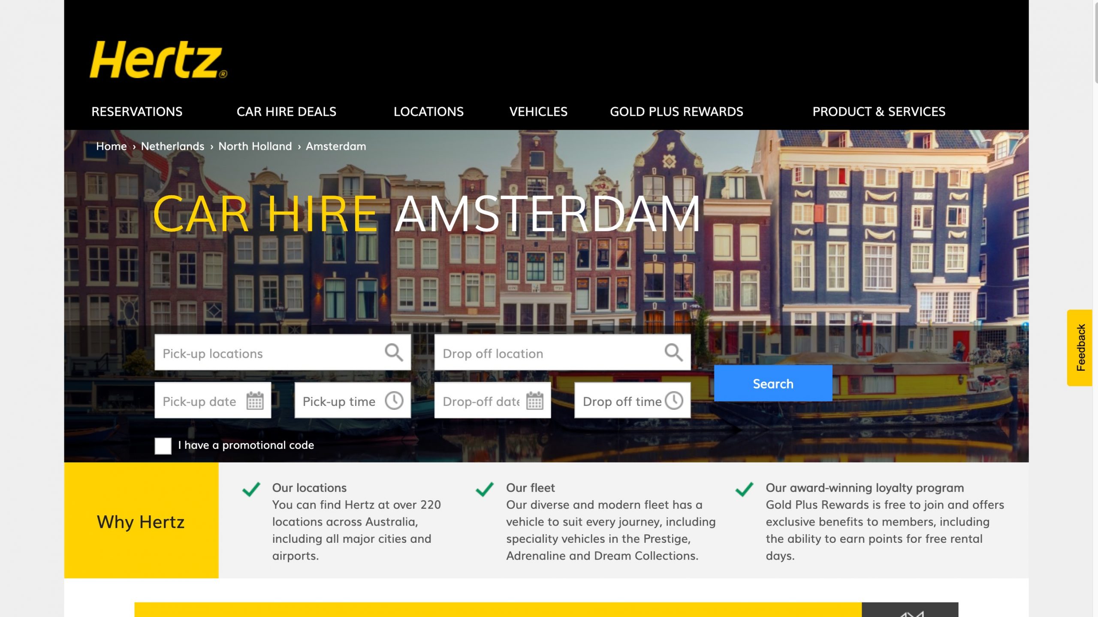The image size is (1098, 617).
Task: Open the drop-off date calendar icon
Action: [534, 401]
